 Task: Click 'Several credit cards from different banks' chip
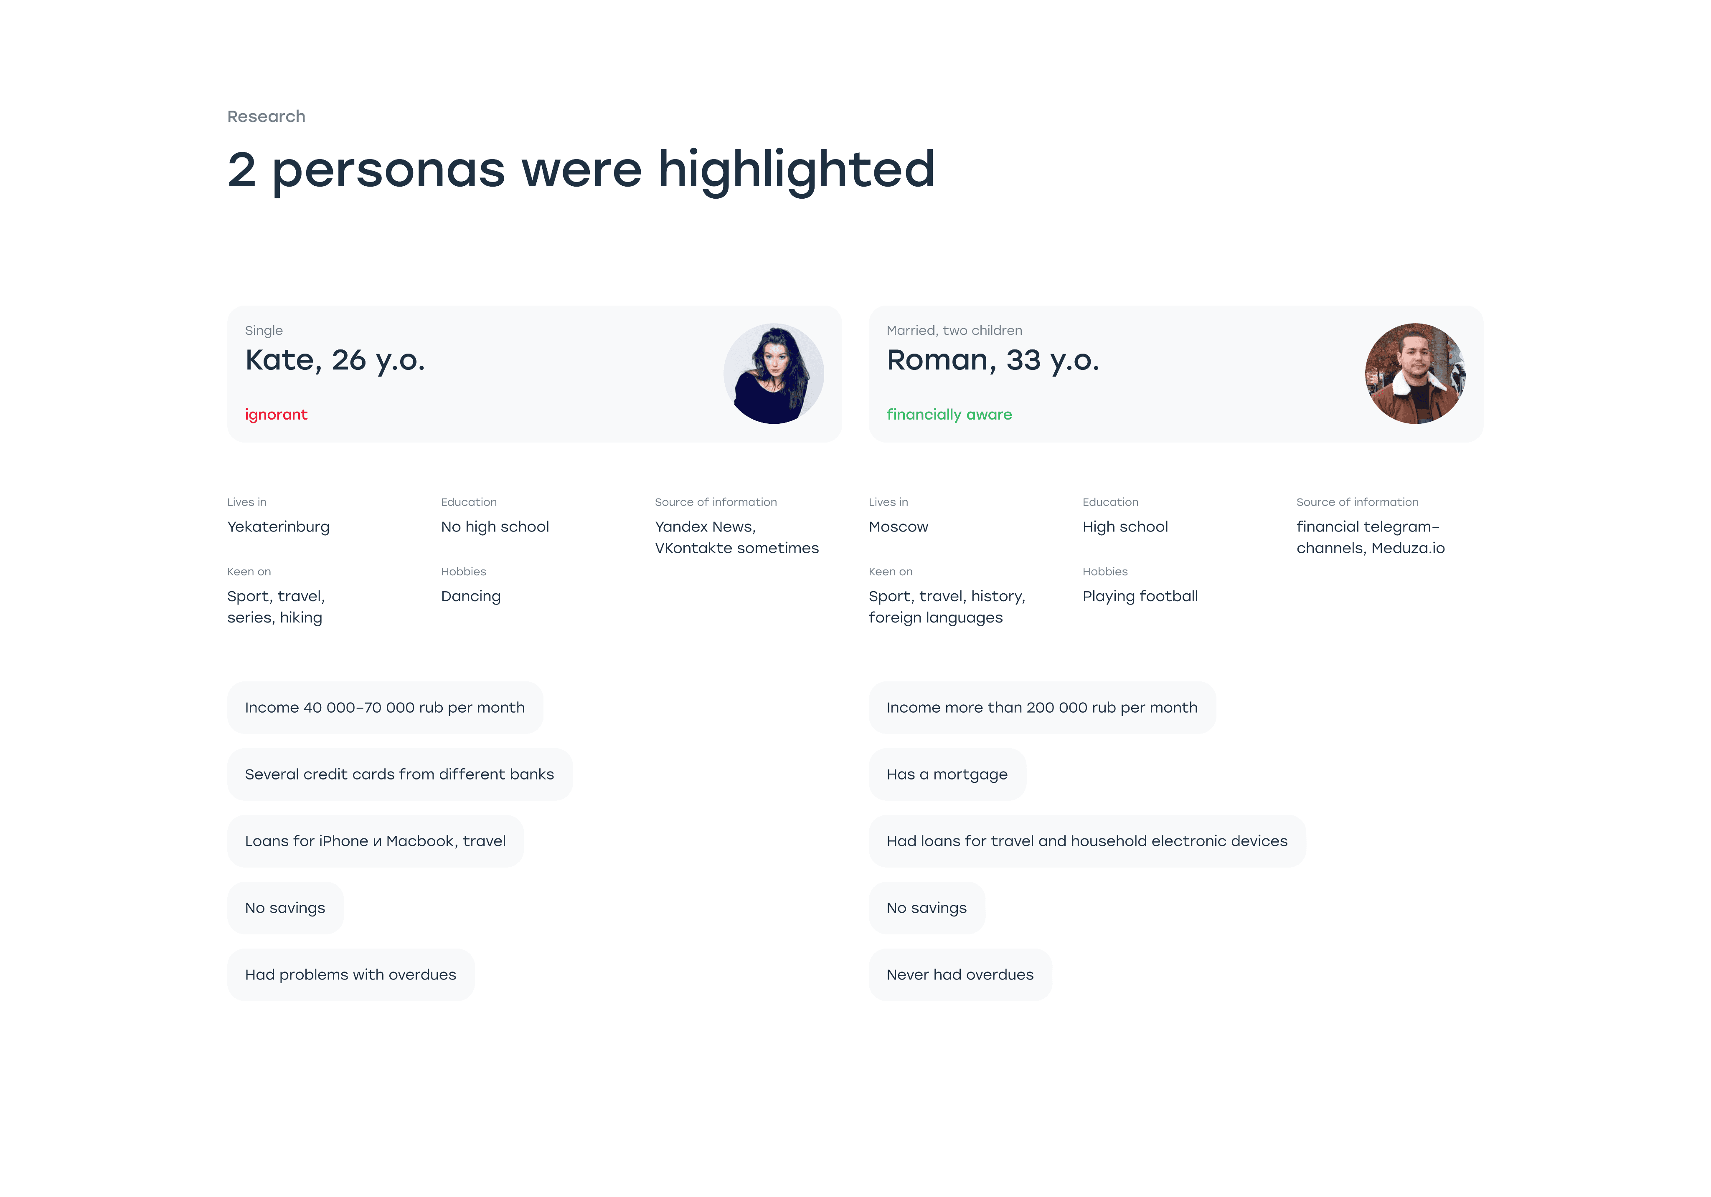(399, 774)
